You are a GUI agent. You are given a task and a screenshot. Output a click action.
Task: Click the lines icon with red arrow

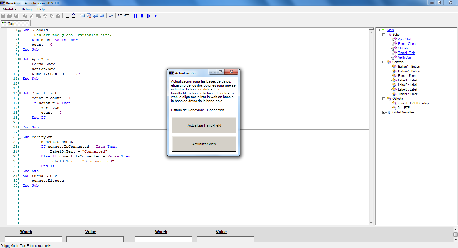[74, 16]
